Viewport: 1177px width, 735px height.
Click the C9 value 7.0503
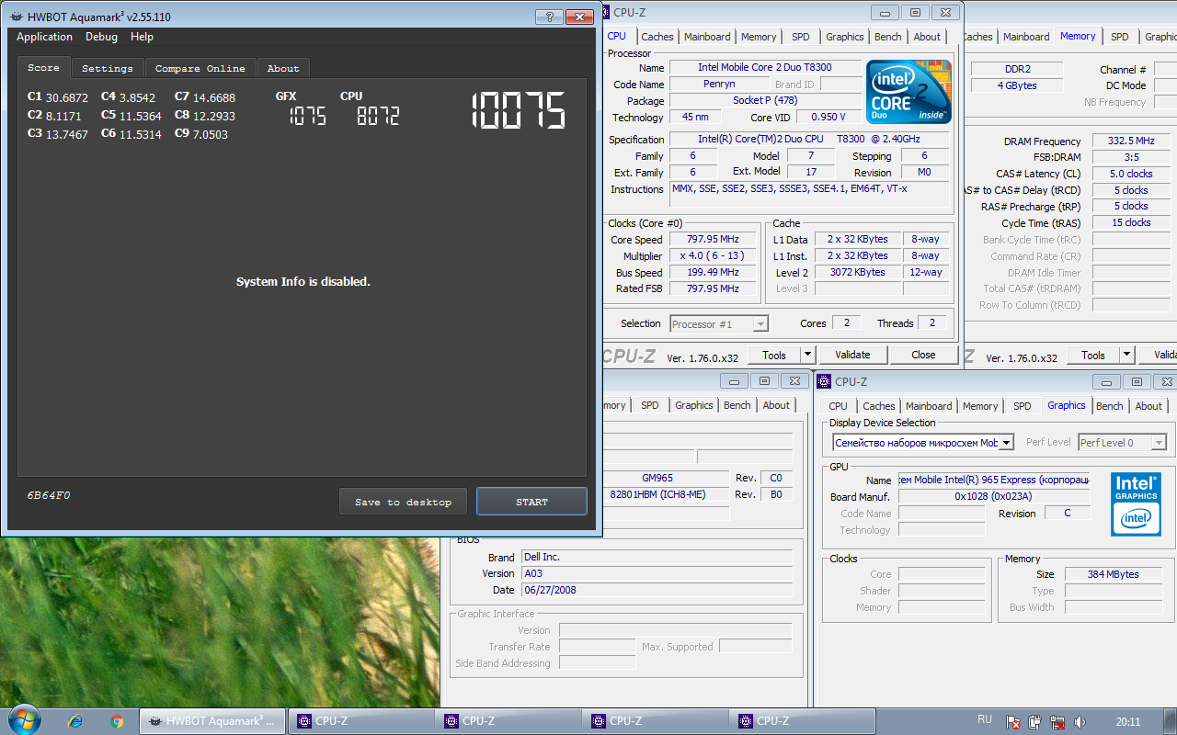pos(211,134)
